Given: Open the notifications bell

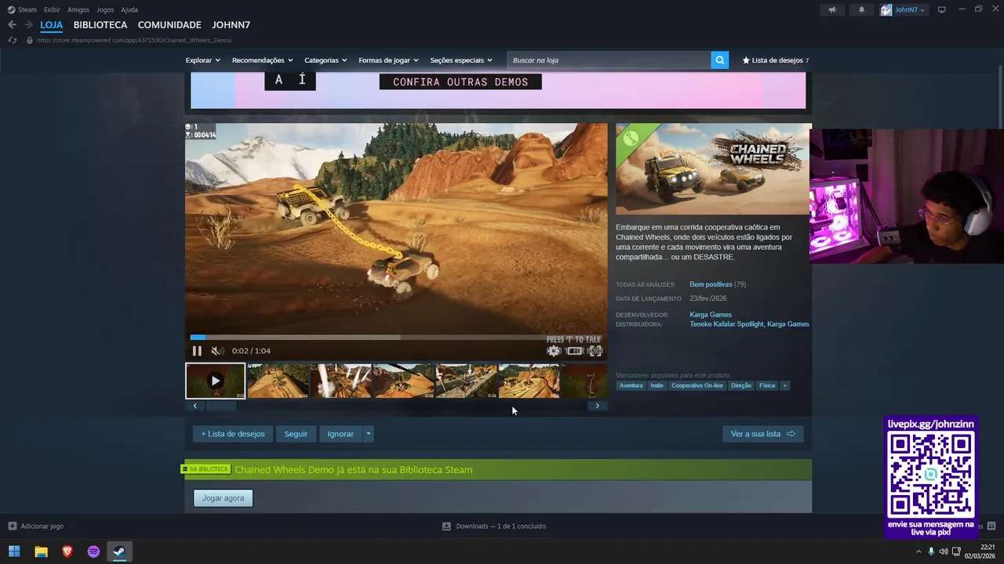Looking at the screenshot, I should (861, 9).
